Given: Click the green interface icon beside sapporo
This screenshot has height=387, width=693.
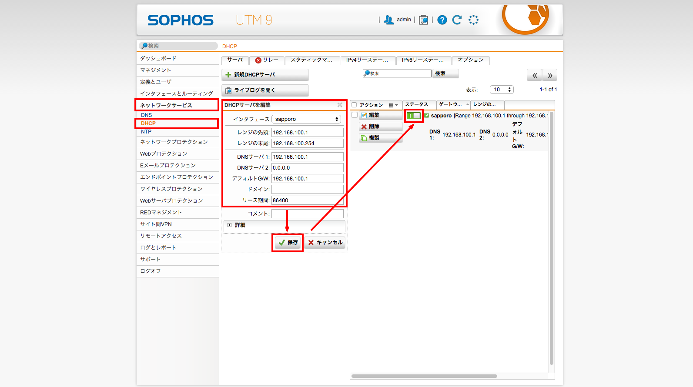Looking at the screenshot, I should point(427,116).
